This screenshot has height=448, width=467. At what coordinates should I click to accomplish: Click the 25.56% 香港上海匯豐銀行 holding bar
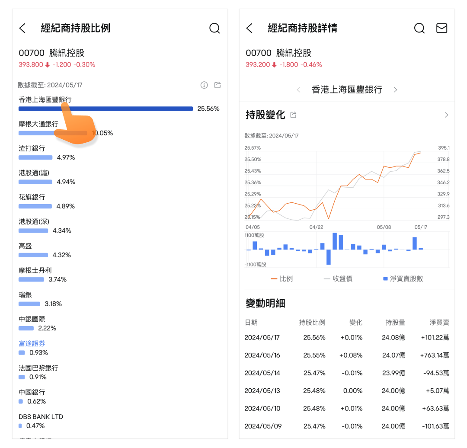(x=106, y=109)
